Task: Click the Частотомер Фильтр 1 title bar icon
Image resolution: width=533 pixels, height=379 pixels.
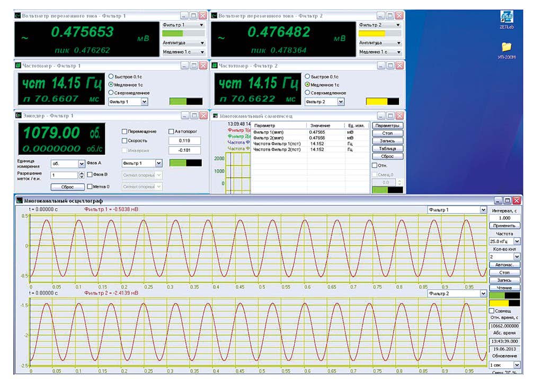Action: click(18, 66)
